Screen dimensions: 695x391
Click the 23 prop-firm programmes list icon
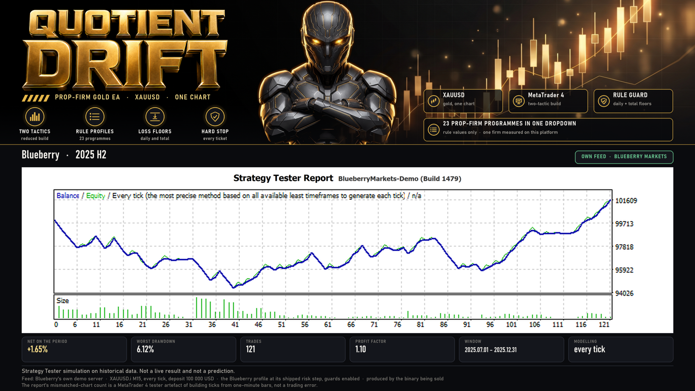tap(434, 130)
